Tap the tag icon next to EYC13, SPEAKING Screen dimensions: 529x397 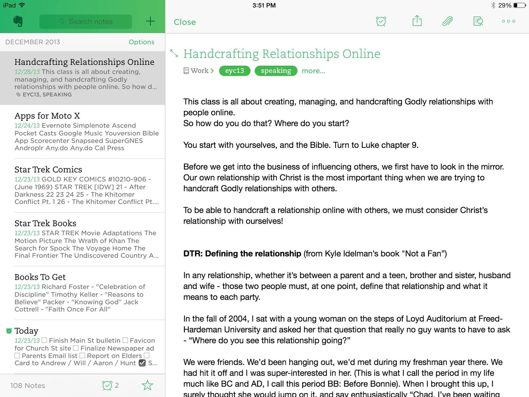pyautogui.click(x=18, y=95)
